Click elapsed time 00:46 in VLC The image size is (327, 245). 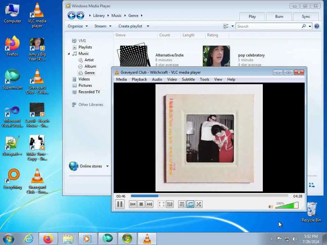click(x=121, y=196)
